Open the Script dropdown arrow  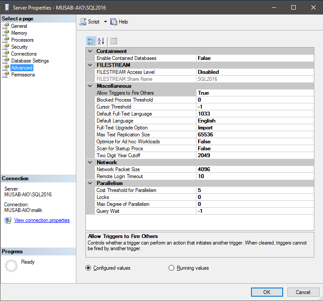[x=105, y=22]
